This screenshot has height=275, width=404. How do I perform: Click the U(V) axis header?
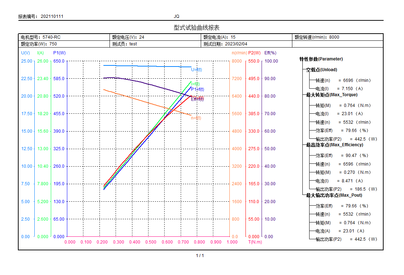point(25,53)
